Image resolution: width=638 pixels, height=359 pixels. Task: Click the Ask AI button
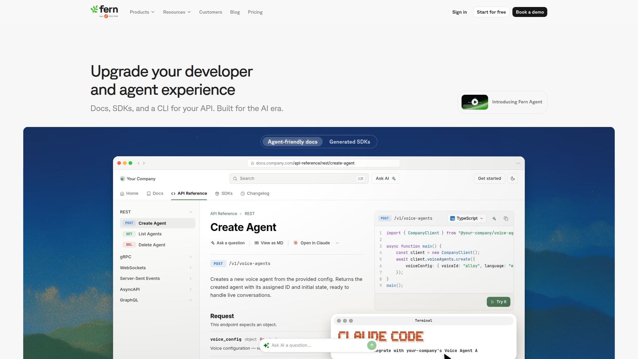[x=385, y=179]
